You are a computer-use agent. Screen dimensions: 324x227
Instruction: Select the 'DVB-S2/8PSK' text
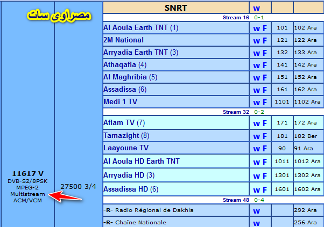pyautogui.click(x=27, y=181)
